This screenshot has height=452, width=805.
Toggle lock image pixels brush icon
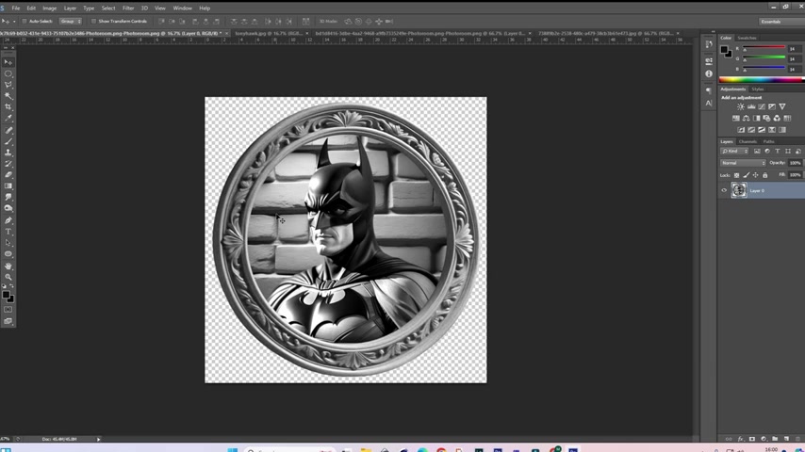[746, 175]
